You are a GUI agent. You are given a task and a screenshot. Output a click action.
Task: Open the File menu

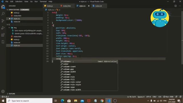click(7, 1)
